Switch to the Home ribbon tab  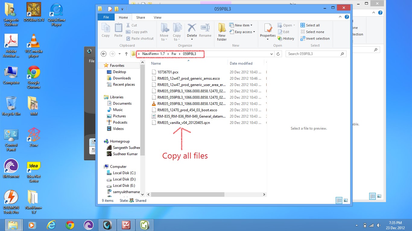123,17
